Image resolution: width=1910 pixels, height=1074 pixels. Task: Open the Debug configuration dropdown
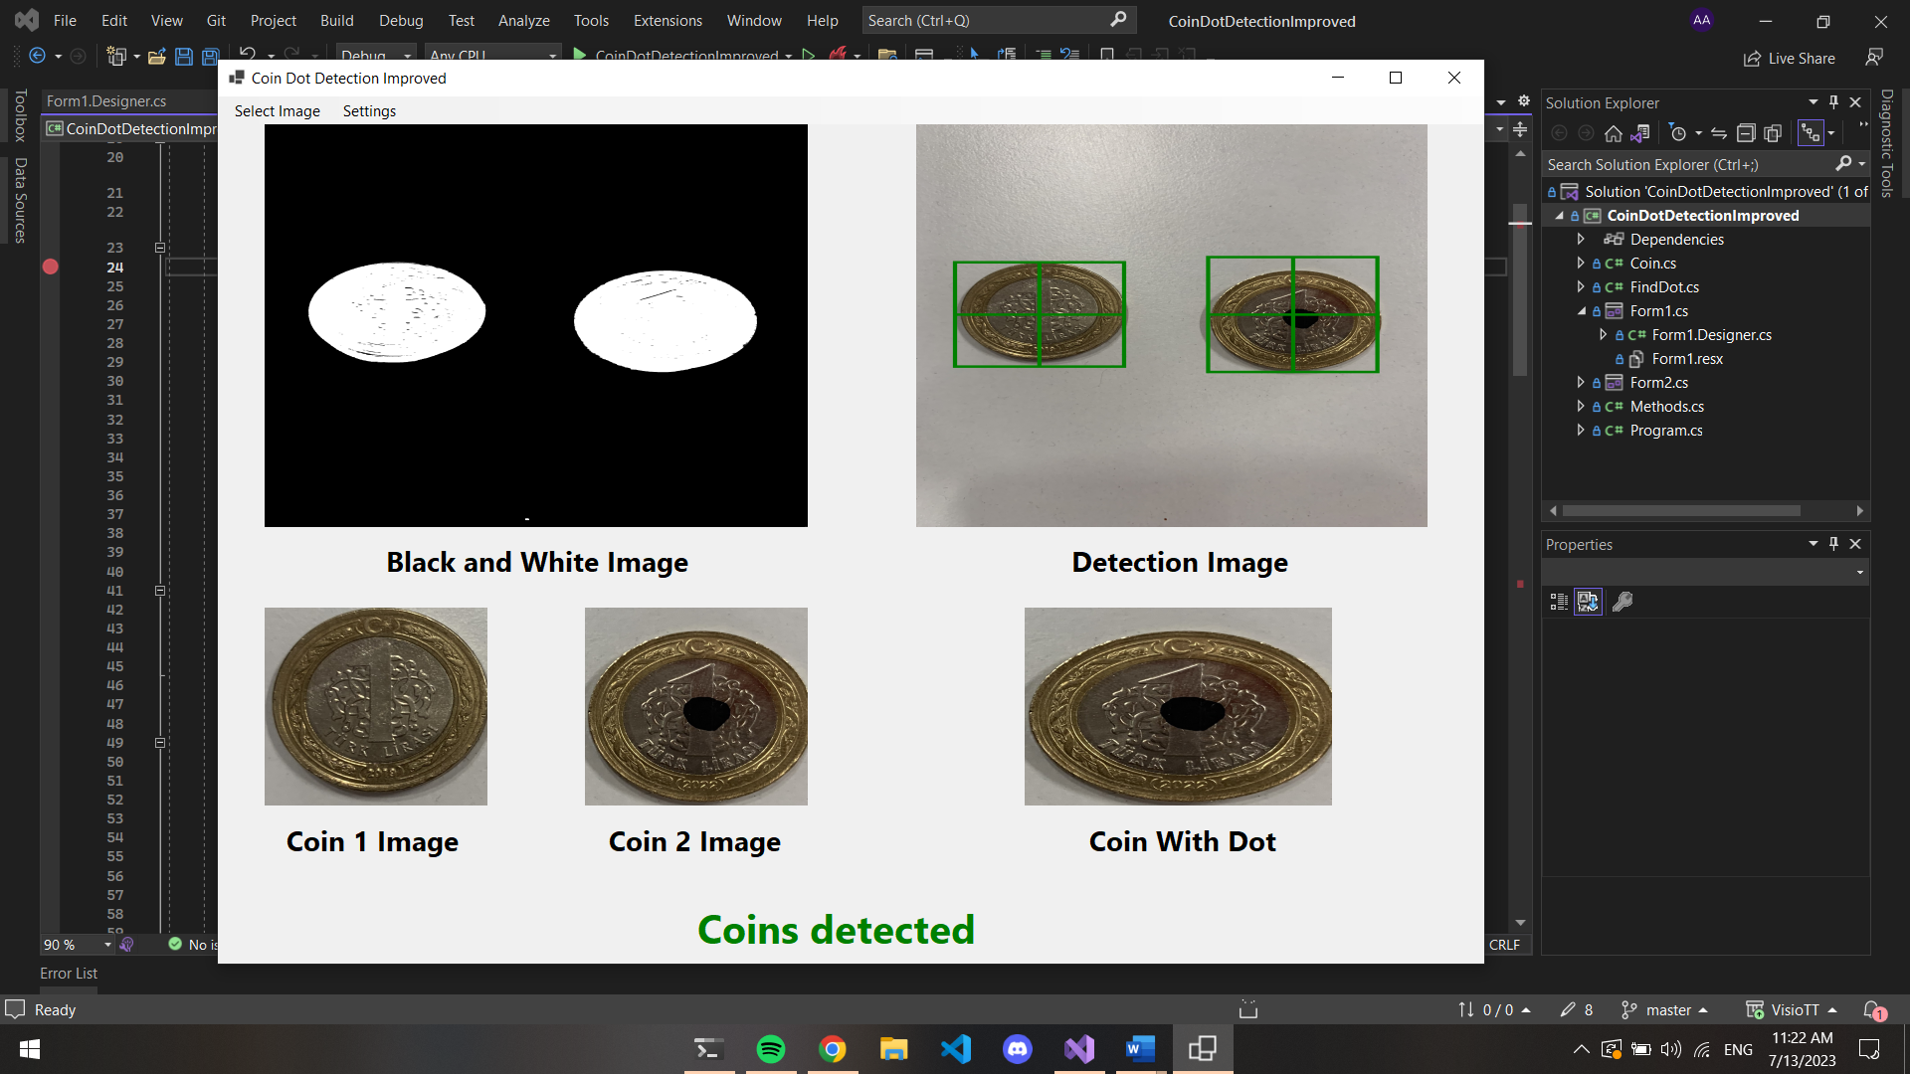pos(375,56)
